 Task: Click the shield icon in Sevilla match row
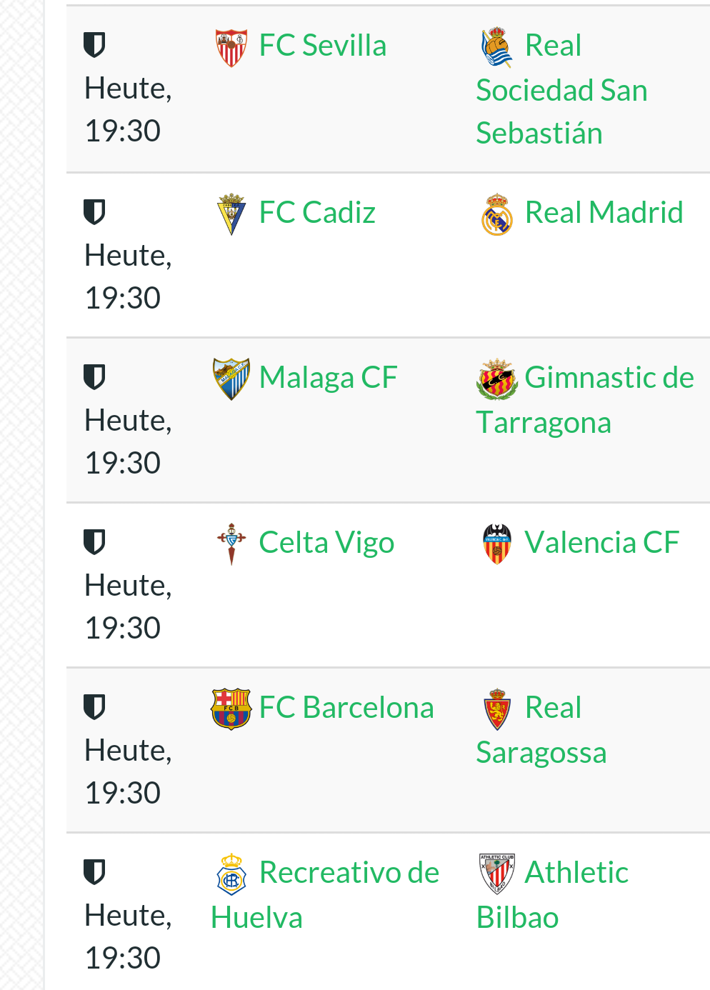pyautogui.click(x=94, y=45)
